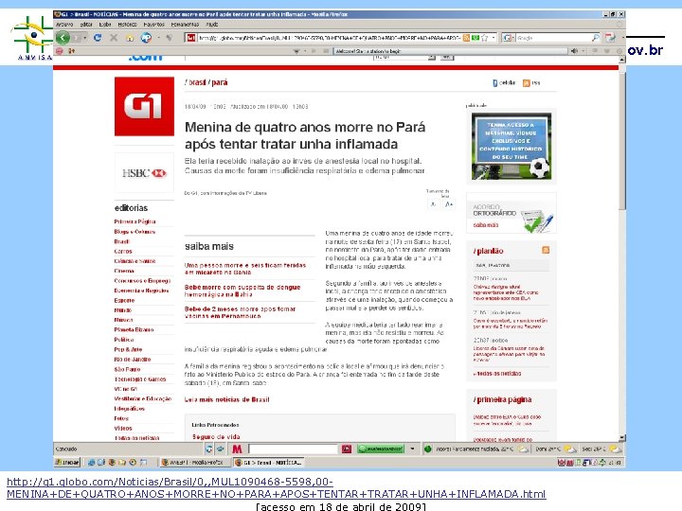Click the RSS feed icon in address bar
This screenshot has width=682, height=511.
coord(466,38)
